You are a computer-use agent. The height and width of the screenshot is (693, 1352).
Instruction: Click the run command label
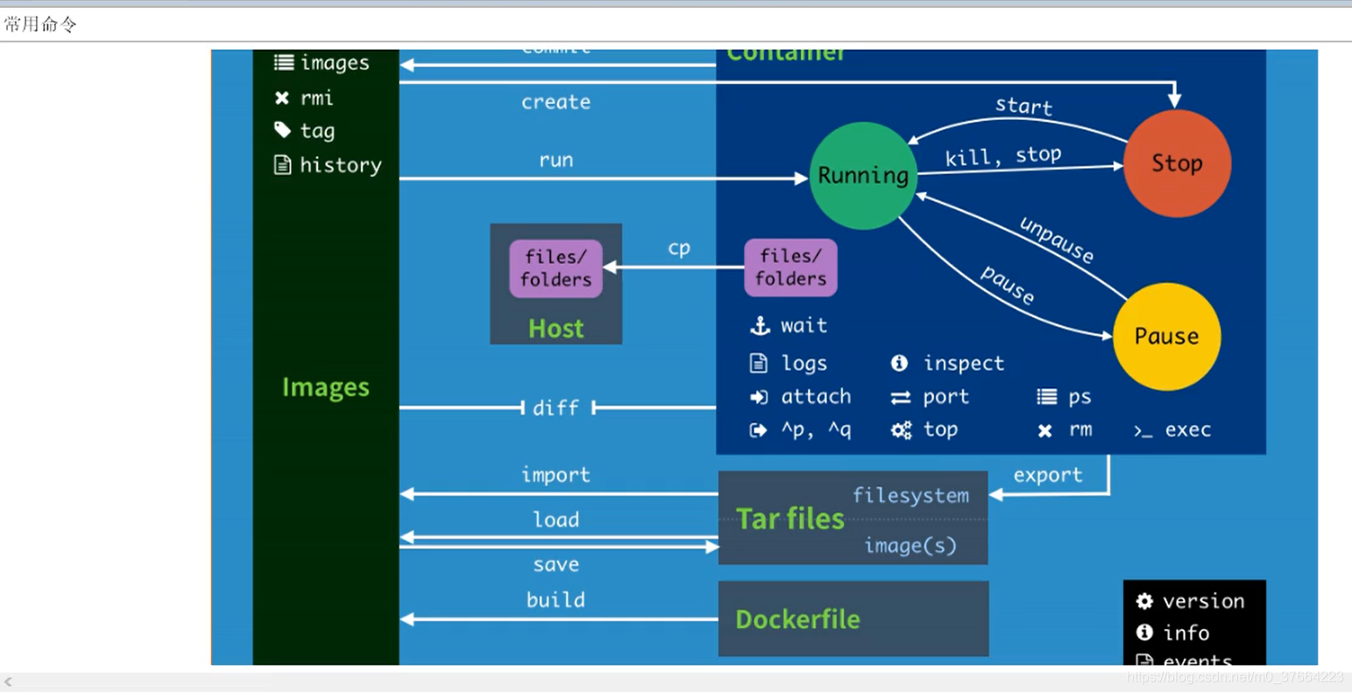[556, 160]
